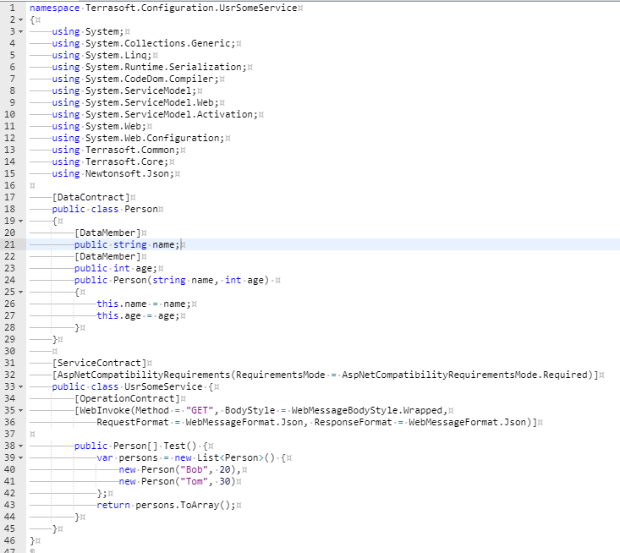Collapse the Test method fold arrow on line 38
620x553 pixels.
tap(20, 446)
